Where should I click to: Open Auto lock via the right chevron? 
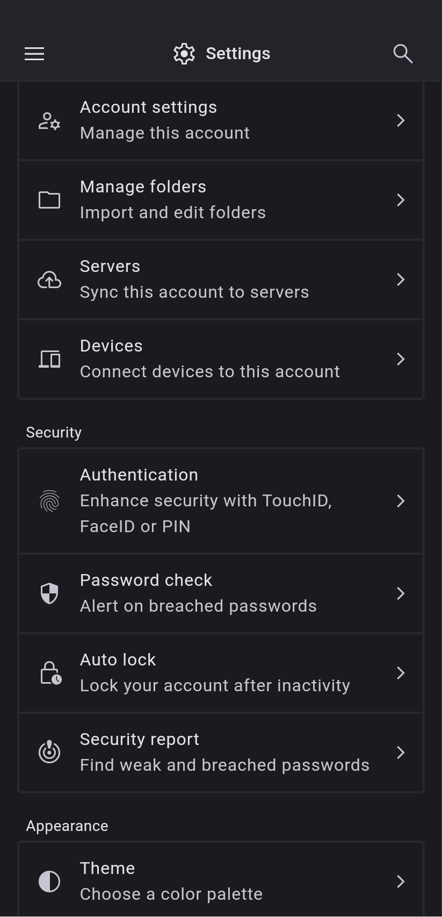[401, 673]
